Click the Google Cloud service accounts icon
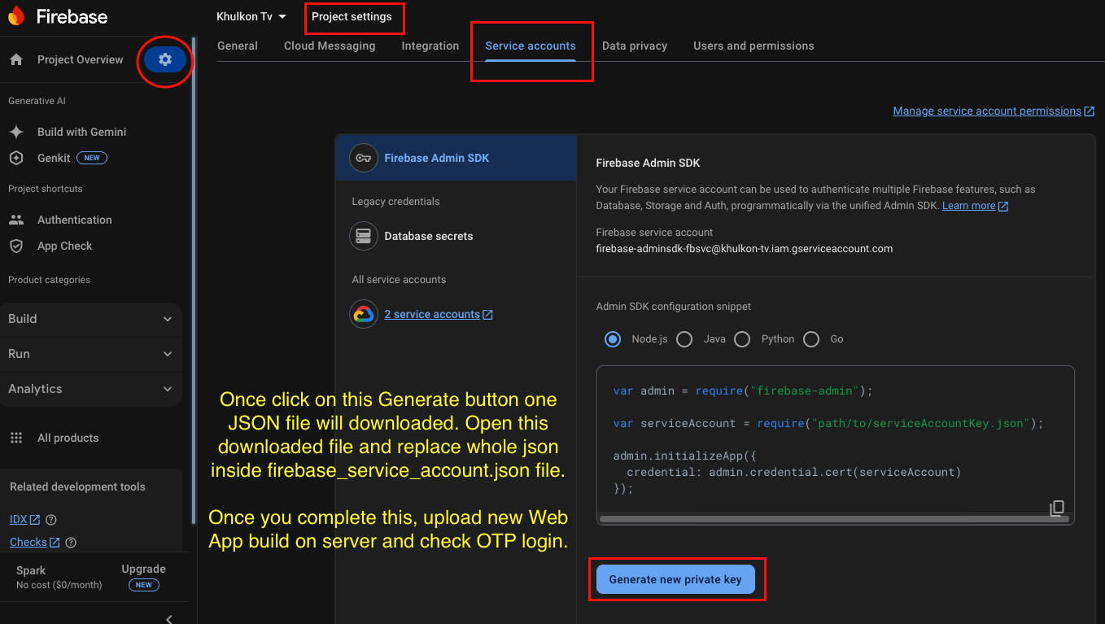 tap(364, 314)
